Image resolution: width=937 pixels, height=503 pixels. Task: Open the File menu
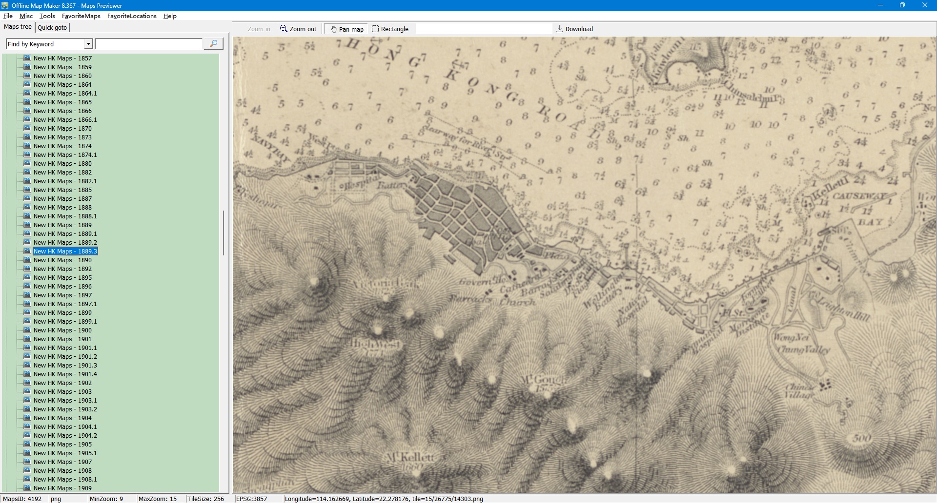[8, 16]
